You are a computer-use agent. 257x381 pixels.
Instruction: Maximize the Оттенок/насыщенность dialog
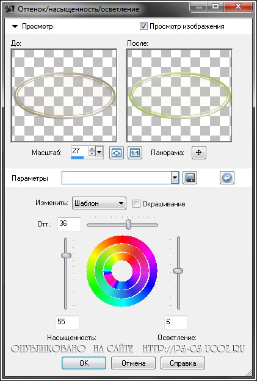tap(217, 7)
